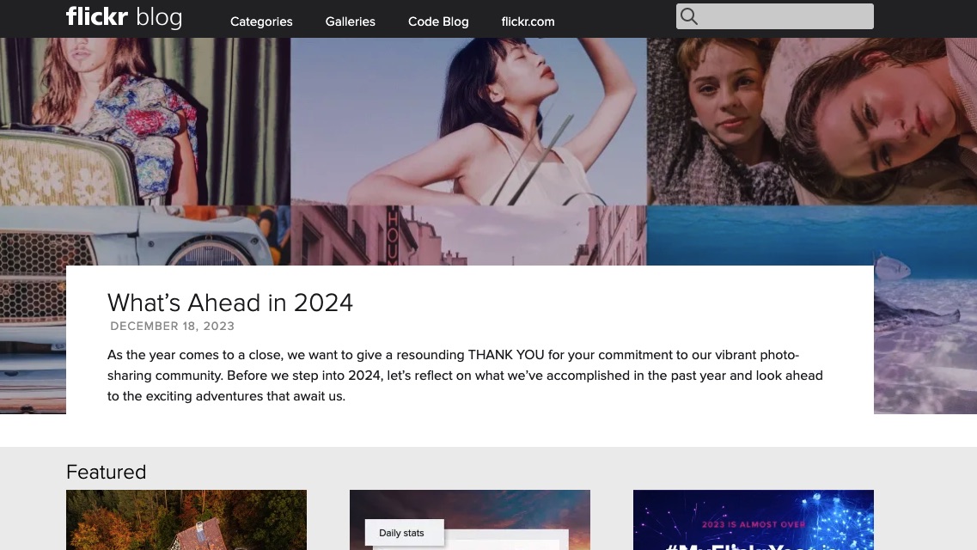Visit flickr.com from the navigation bar

tap(528, 21)
